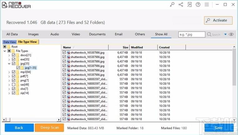
Task: Sort file list by Created column
Action: click(x=172, y=47)
